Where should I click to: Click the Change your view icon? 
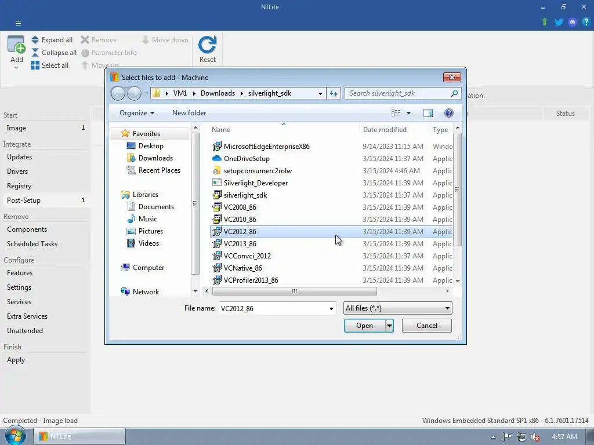tap(396, 113)
